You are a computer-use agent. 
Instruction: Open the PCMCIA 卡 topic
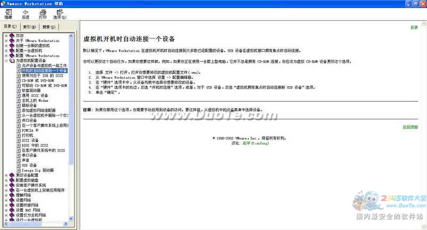coord(30,130)
